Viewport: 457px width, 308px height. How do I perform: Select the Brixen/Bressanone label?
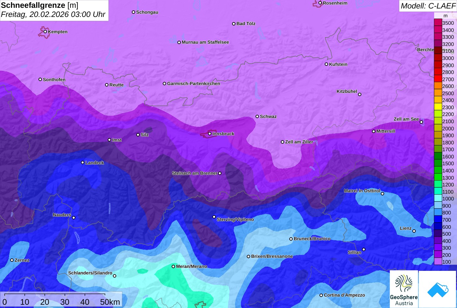[x=272, y=256]
